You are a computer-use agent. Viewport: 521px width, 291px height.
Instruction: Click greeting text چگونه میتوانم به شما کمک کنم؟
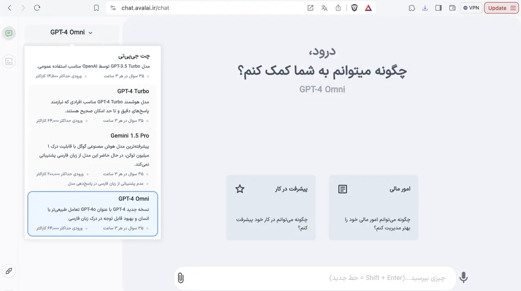322,71
